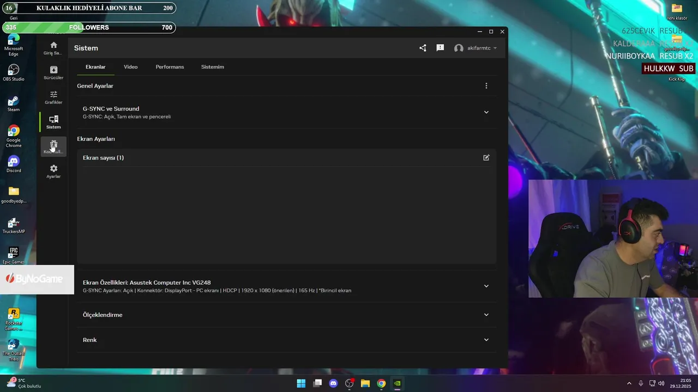Click the Genel Ayarlar heading
The width and height of the screenshot is (698, 392).
[x=95, y=85]
